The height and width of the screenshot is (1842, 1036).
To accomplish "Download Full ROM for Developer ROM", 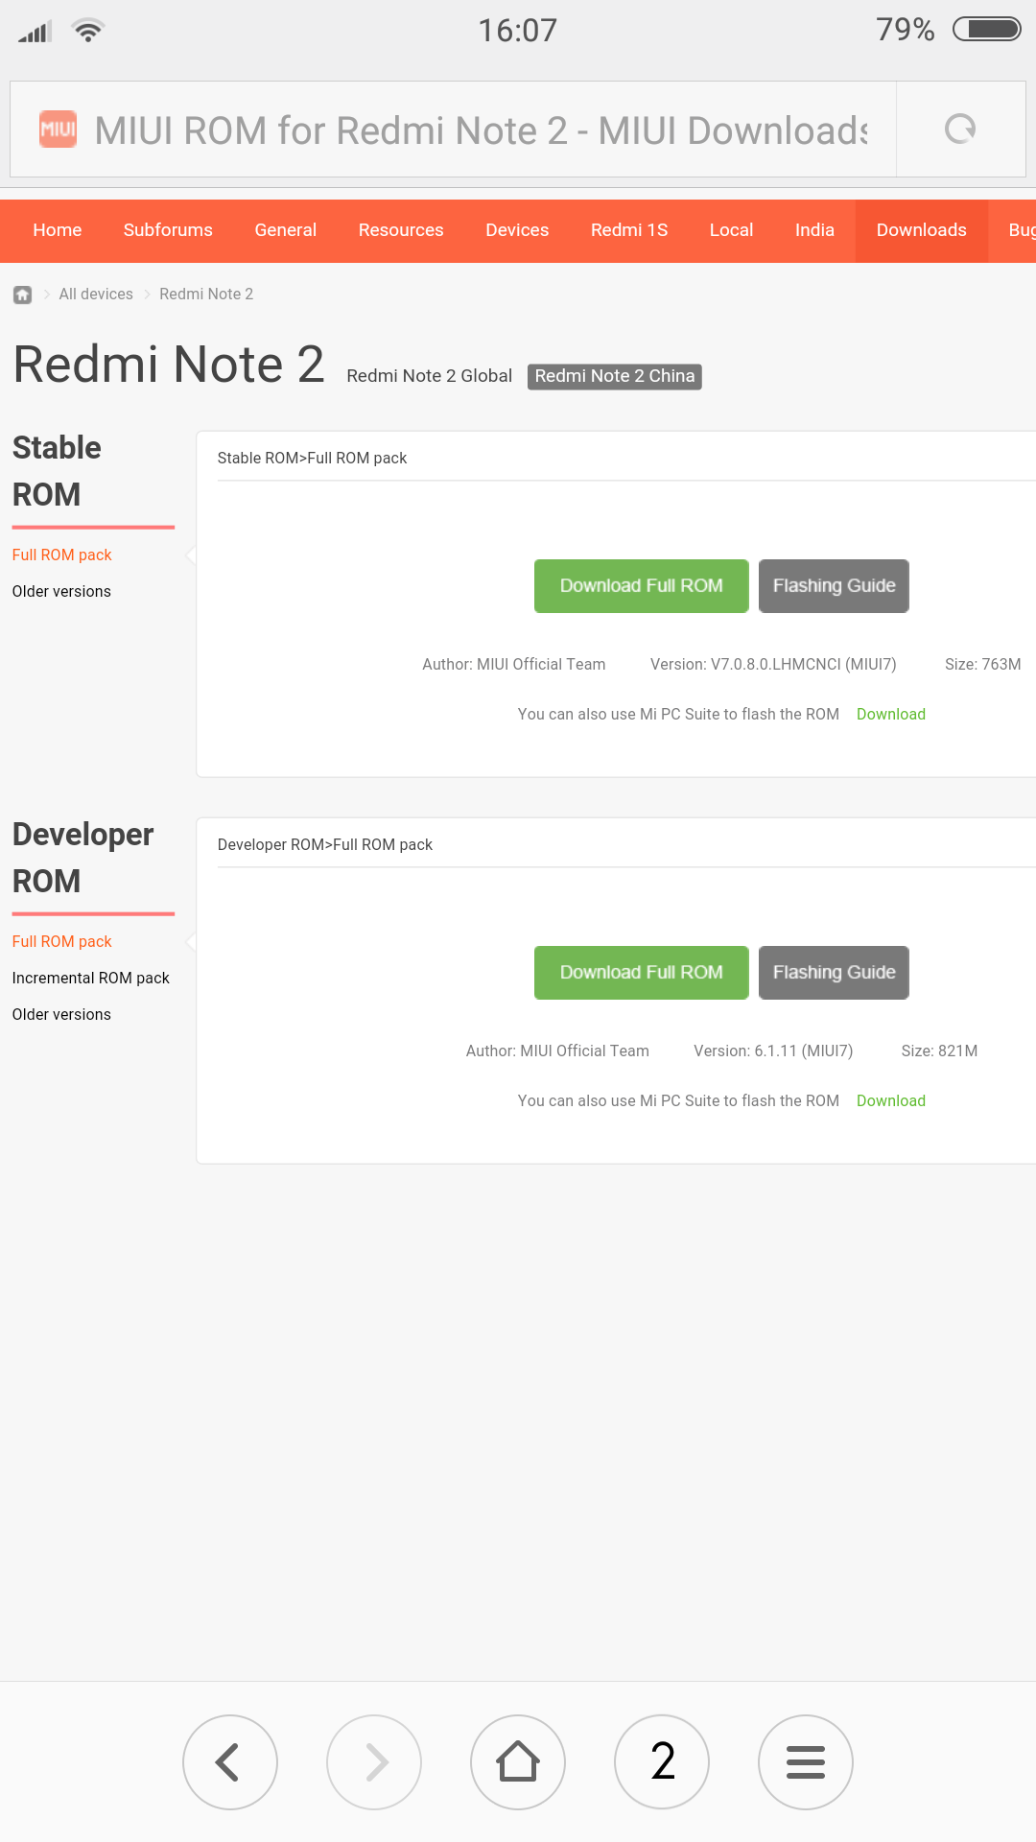I will [x=642, y=973].
